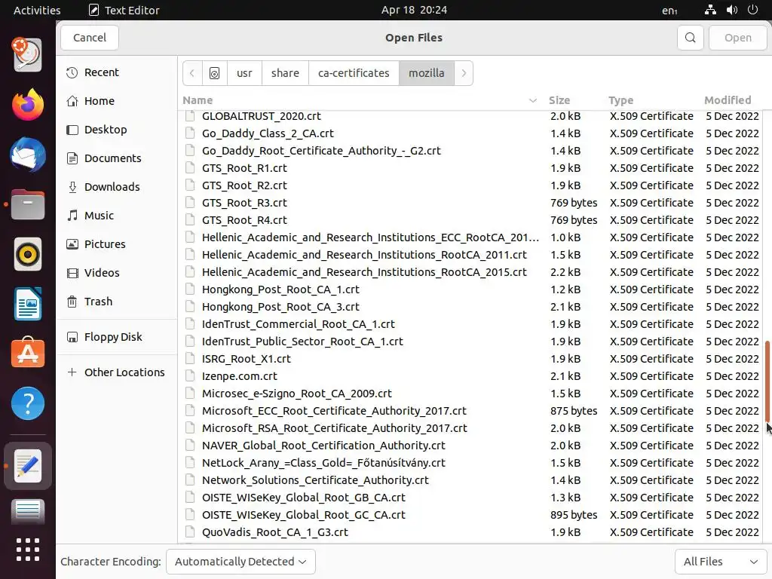Open the disk usage app in dock

[28, 54]
